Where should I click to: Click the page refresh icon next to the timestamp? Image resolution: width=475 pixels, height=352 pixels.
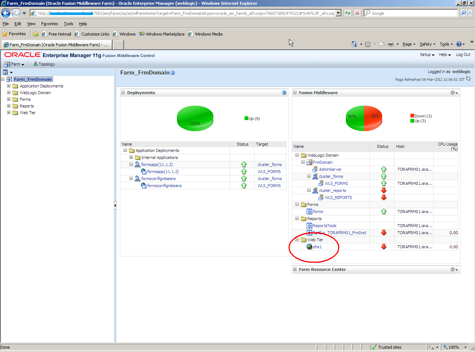(468, 79)
